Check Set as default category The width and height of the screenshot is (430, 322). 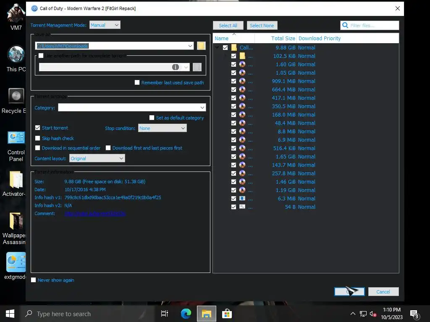(152, 118)
